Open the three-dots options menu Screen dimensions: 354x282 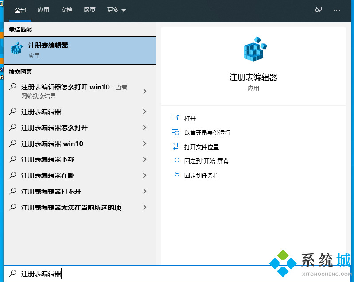337,10
